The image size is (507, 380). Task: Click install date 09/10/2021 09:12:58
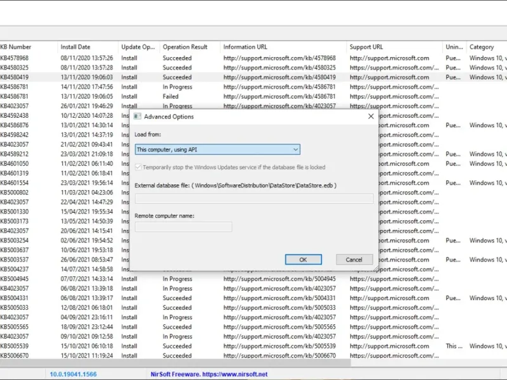pos(87,336)
